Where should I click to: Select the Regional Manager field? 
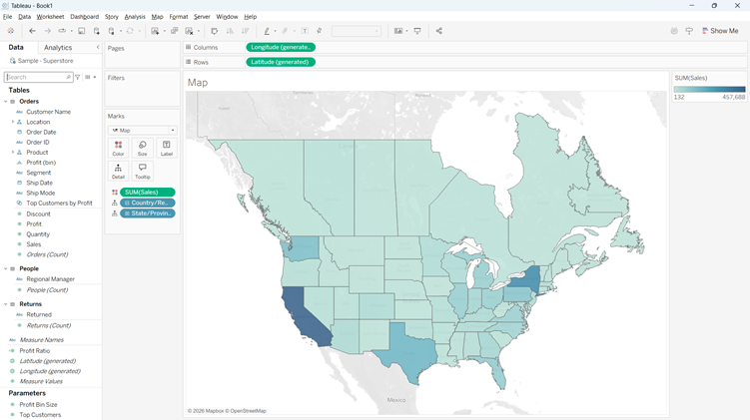click(x=50, y=279)
